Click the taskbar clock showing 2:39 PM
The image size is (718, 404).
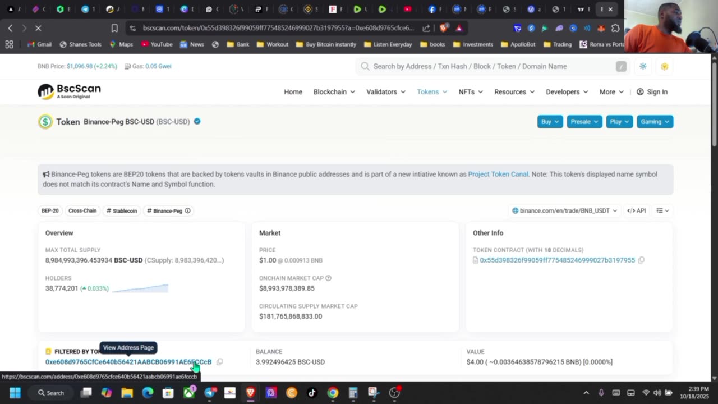click(x=694, y=393)
